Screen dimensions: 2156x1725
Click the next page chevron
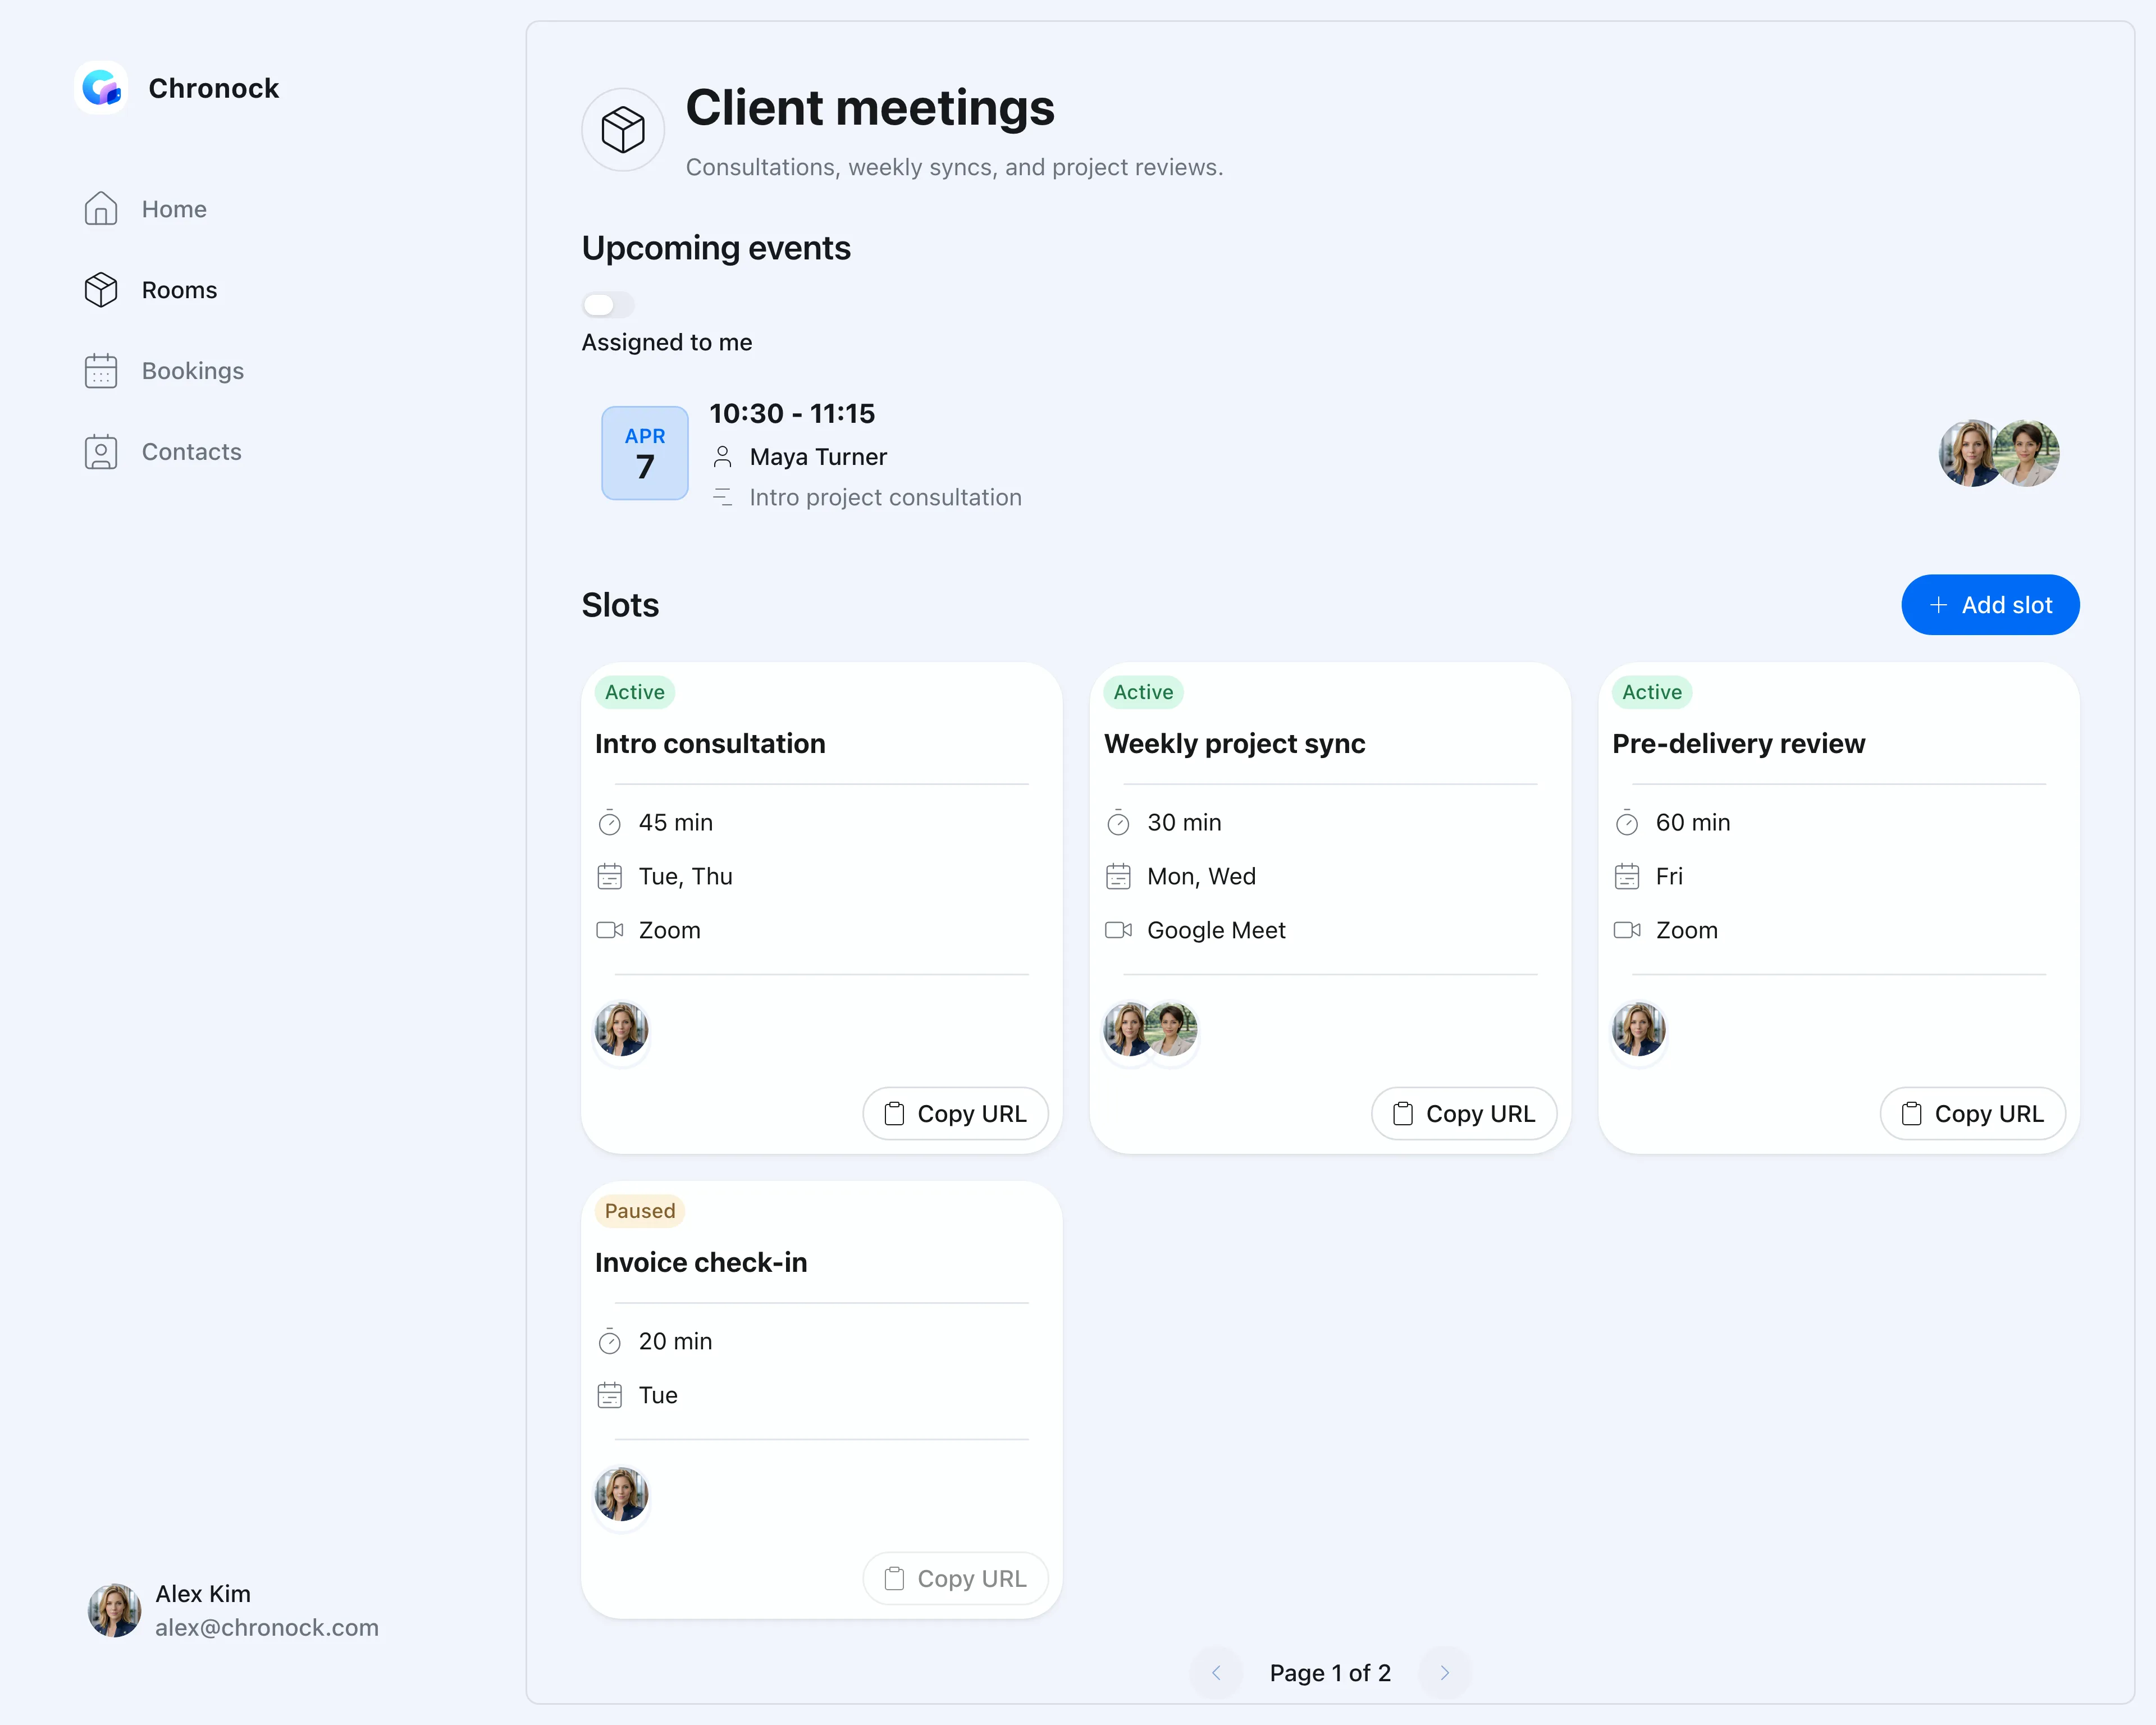click(x=1445, y=1673)
